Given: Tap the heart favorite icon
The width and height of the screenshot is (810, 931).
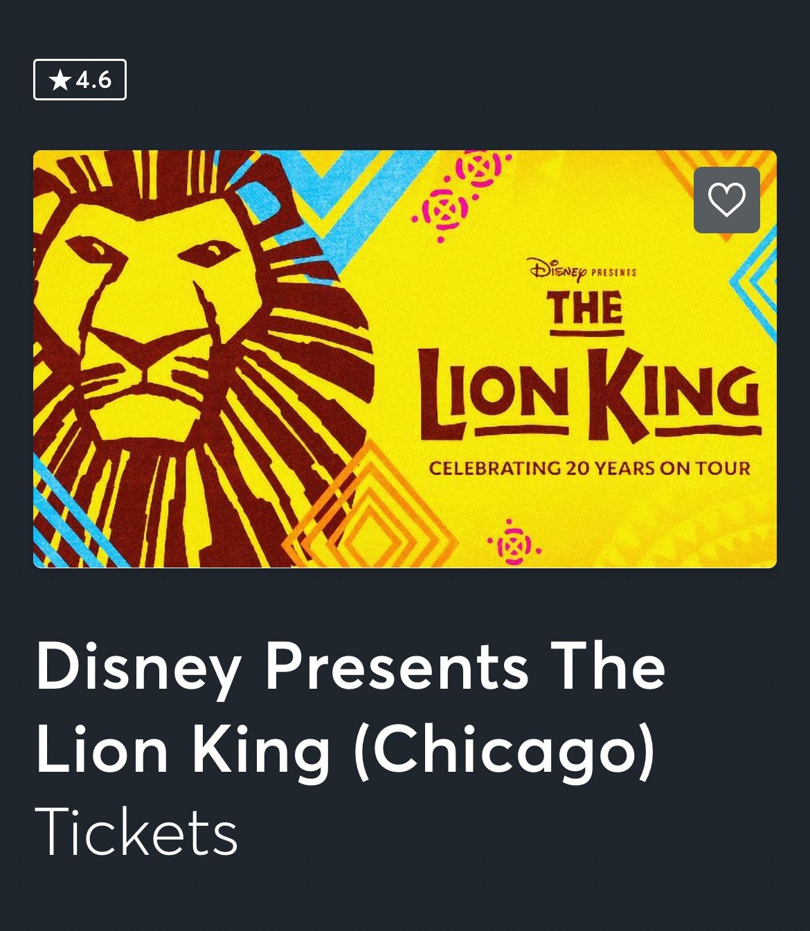Looking at the screenshot, I should [x=726, y=200].
